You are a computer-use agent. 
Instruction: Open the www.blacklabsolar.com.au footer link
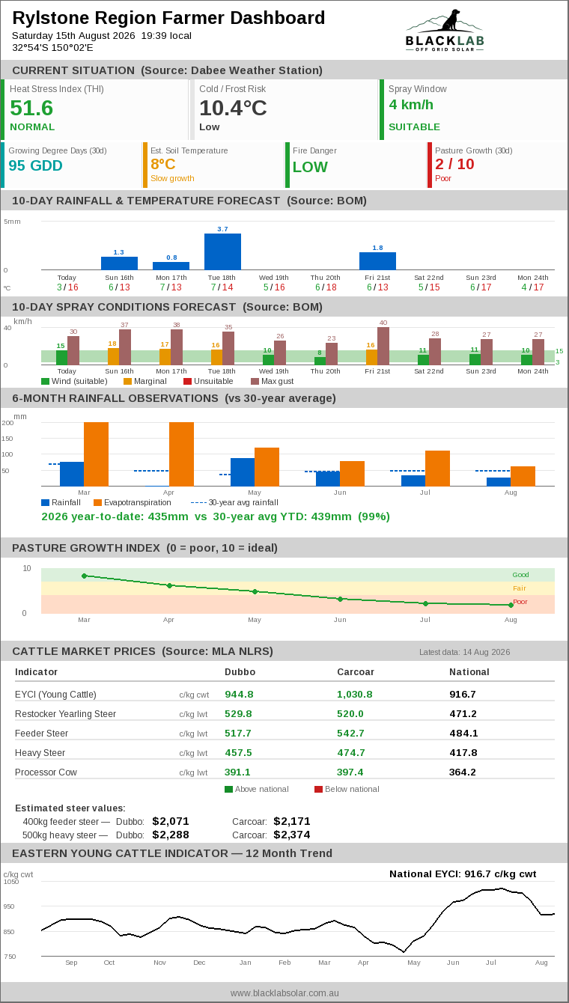coord(284,993)
